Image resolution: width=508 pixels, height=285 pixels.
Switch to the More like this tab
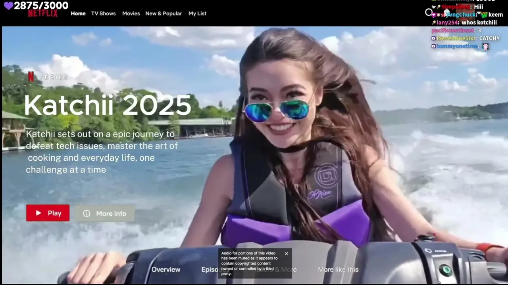coord(338,270)
